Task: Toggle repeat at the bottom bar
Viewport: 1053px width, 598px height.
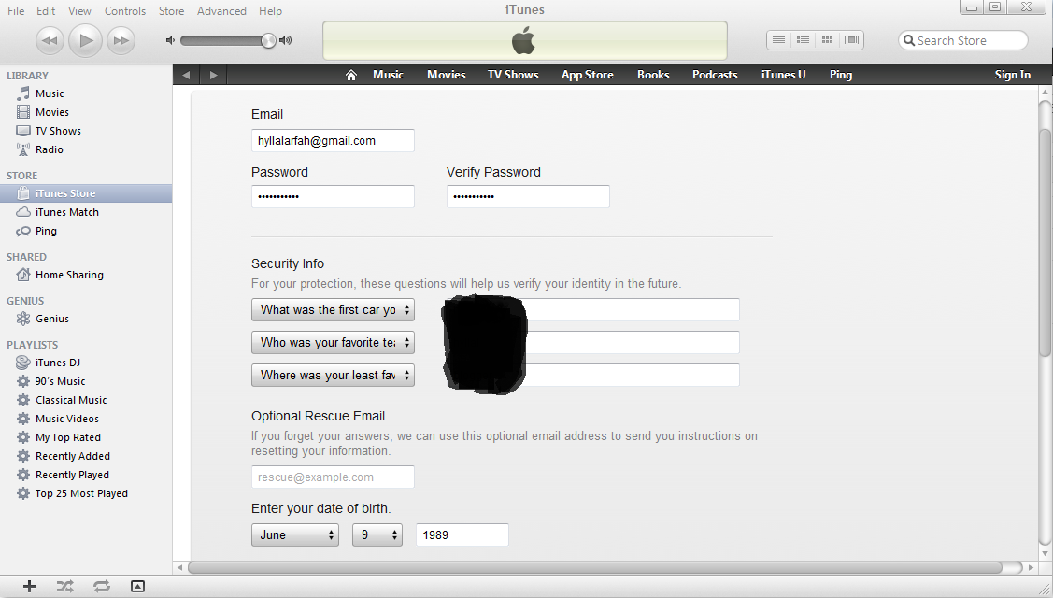Action: pyautogui.click(x=102, y=586)
